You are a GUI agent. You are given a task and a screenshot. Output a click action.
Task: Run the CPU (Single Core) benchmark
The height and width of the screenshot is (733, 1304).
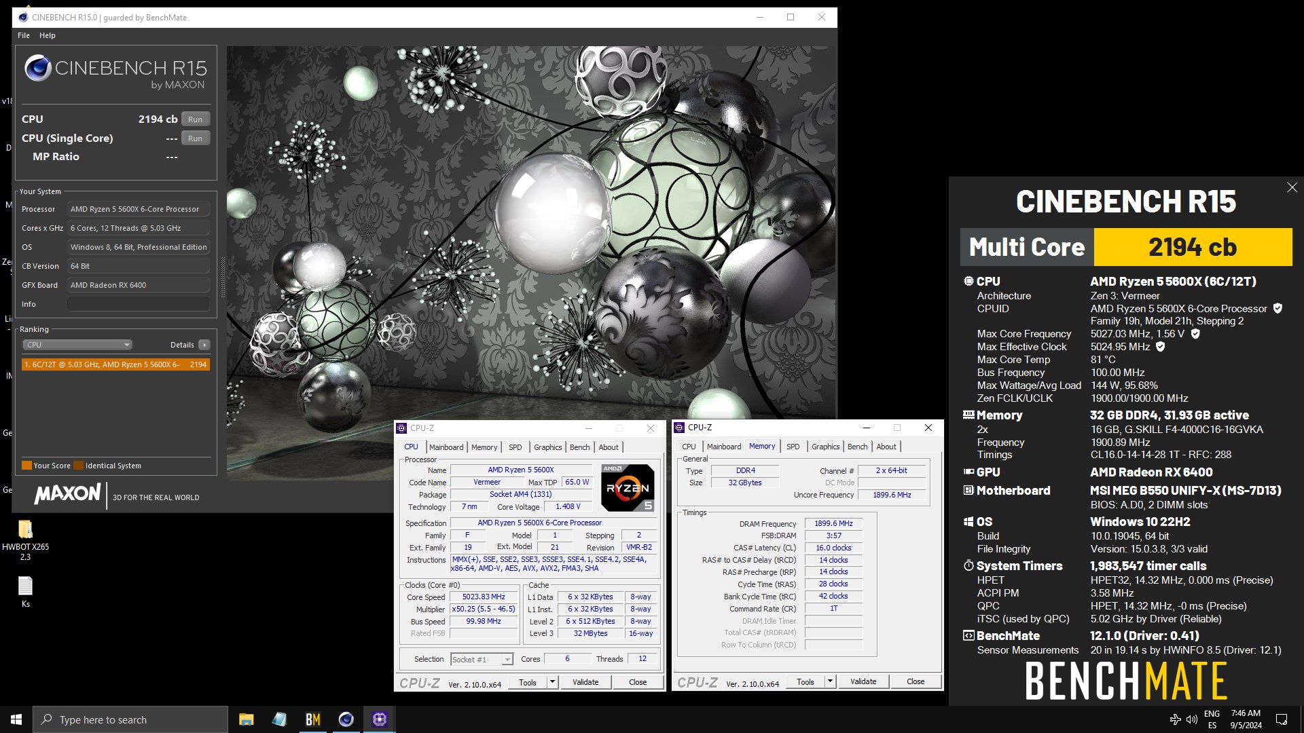pos(196,138)
